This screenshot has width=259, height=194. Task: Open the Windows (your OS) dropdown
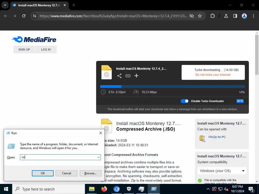coord(222,171)
